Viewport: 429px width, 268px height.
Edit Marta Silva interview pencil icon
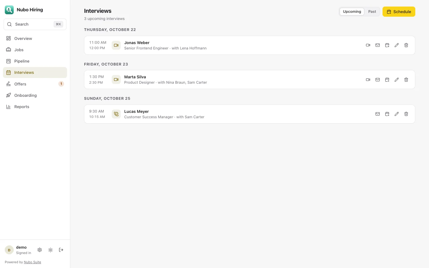coord(397,80)
